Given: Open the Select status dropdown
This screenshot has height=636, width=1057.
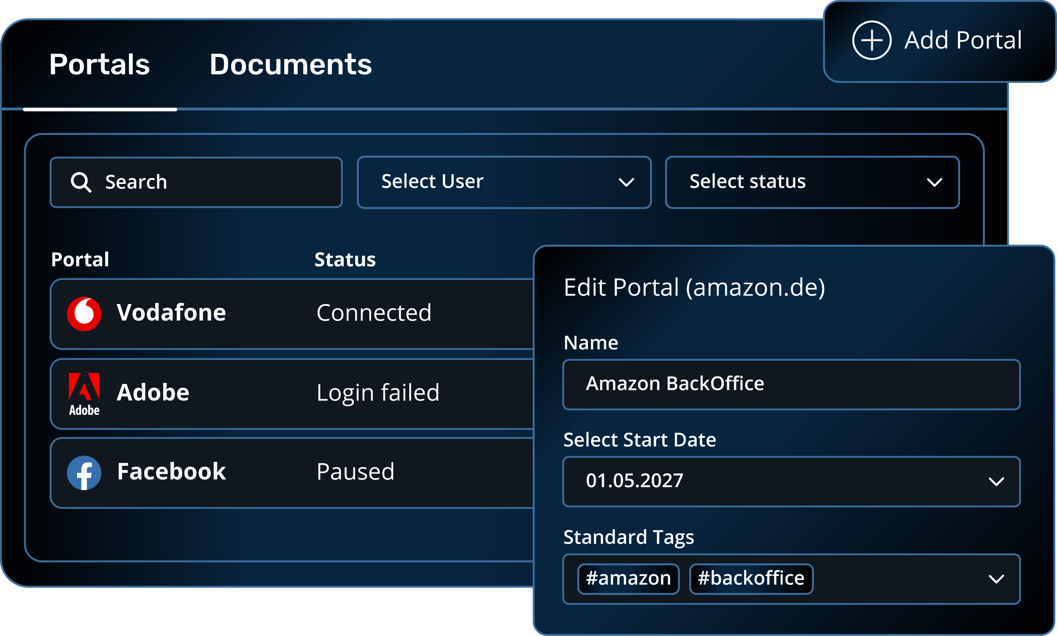Looking at the screenshot, I should click(812, 182).
